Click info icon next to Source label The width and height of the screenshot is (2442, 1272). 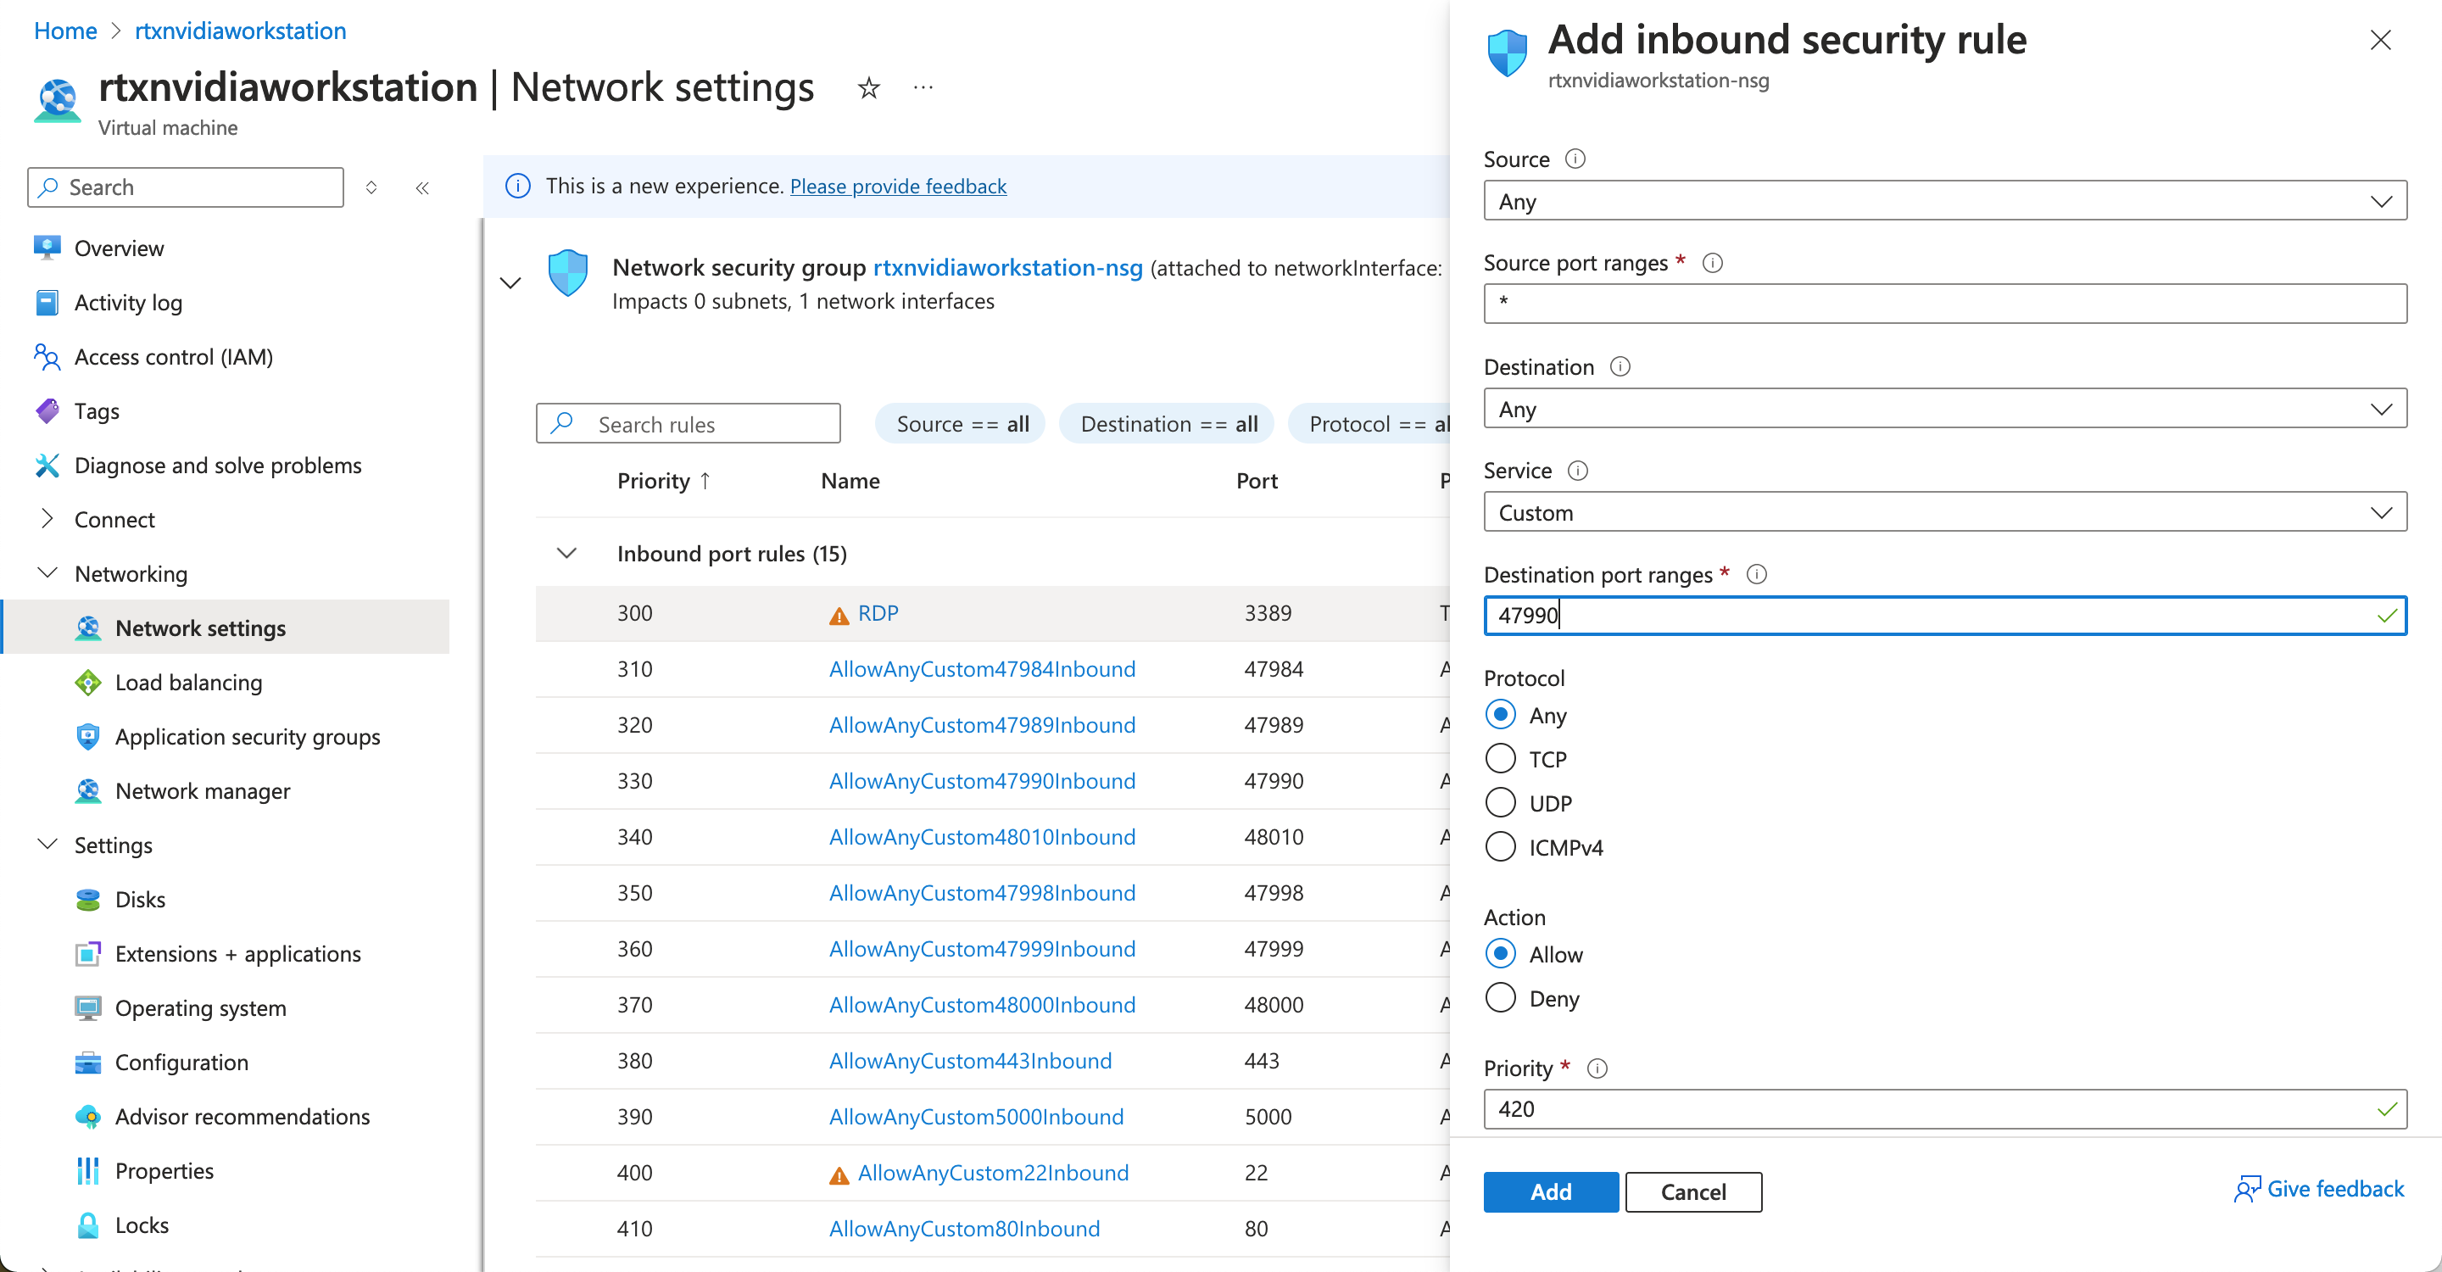[1575, 159]
